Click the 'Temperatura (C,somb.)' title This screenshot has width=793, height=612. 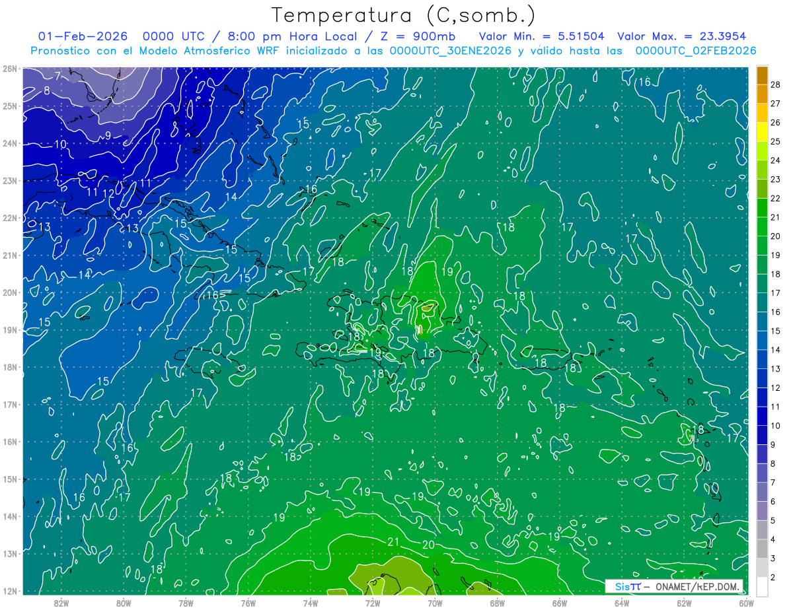pyautogui.click(x=404, y=15)
